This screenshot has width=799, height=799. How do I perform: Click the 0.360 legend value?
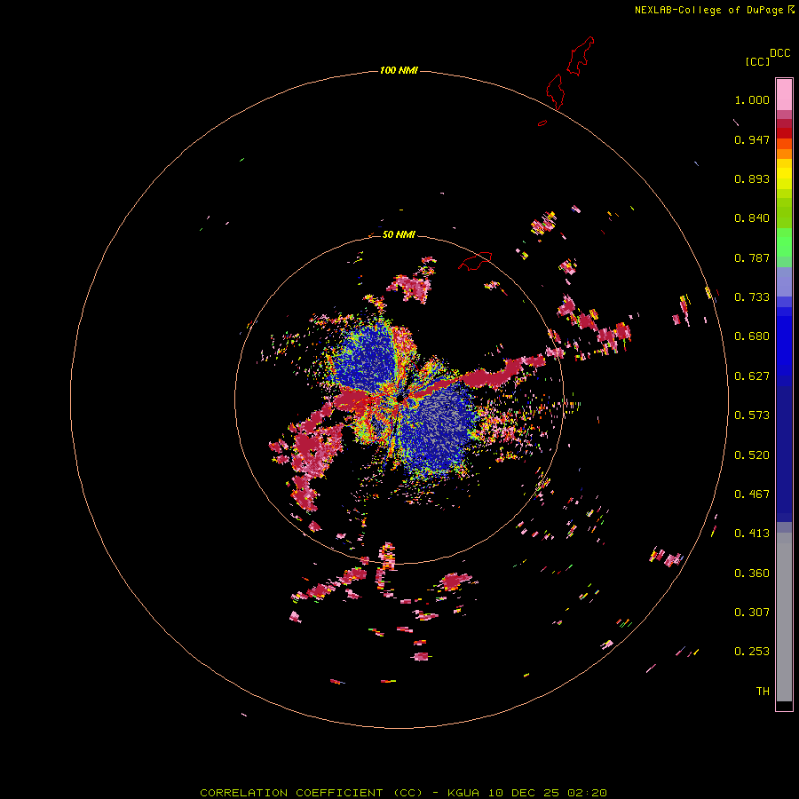click(752, 574)
